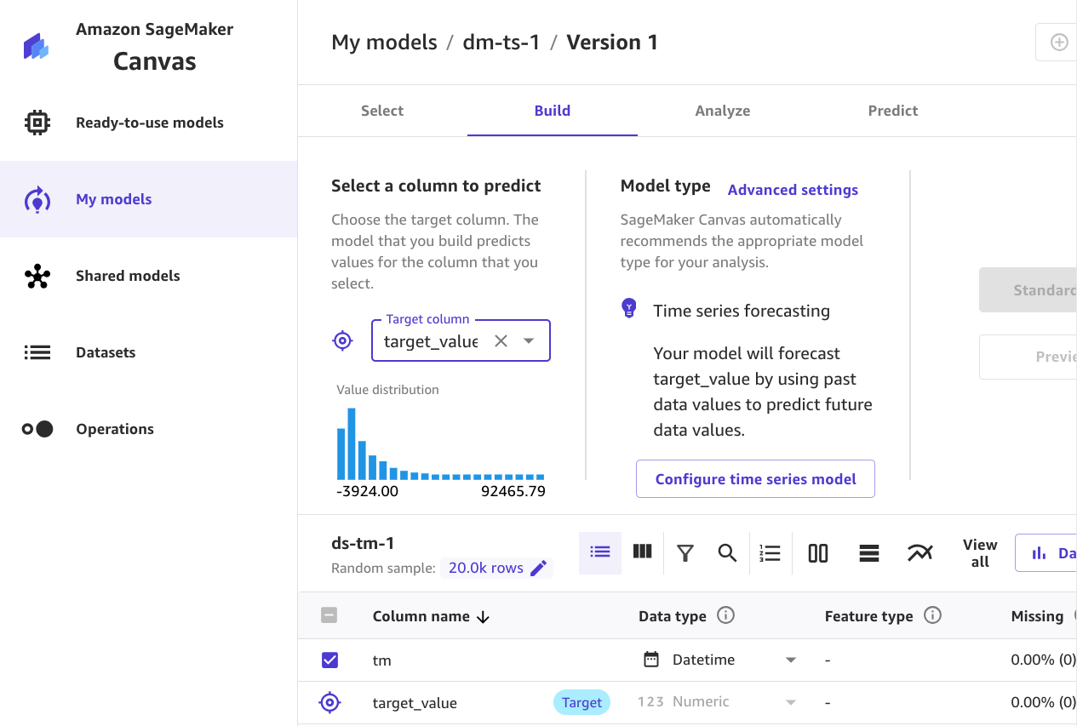1077x726 pixels.
Task: Click Configure time series model button
Action: point(755,479)
